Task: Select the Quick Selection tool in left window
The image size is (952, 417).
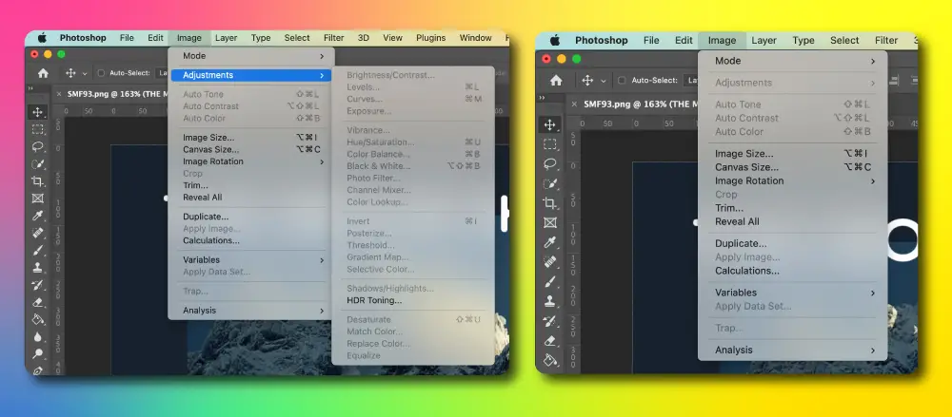Action: [x=38, y=163]
